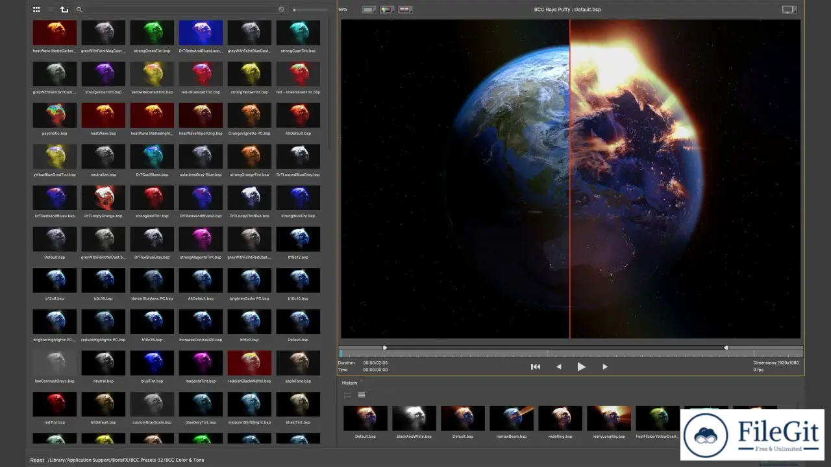The image size is (831, 467).
Task: Open blackAndWhite.bsp from History
Action: point(414,418)
